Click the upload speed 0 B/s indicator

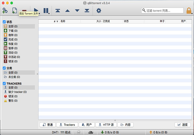[158, 132]
